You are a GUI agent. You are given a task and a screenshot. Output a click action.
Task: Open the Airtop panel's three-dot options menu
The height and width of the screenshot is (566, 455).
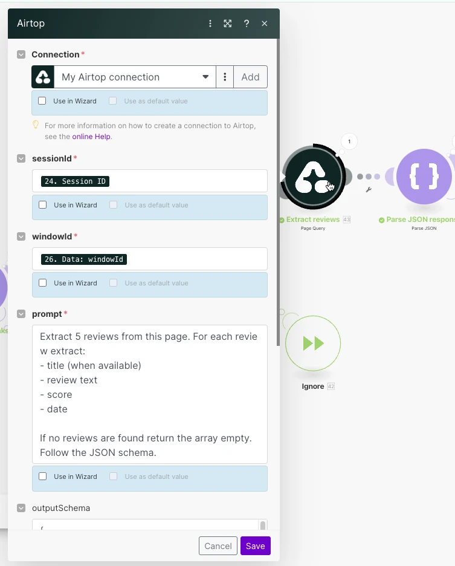click(210, 24)
